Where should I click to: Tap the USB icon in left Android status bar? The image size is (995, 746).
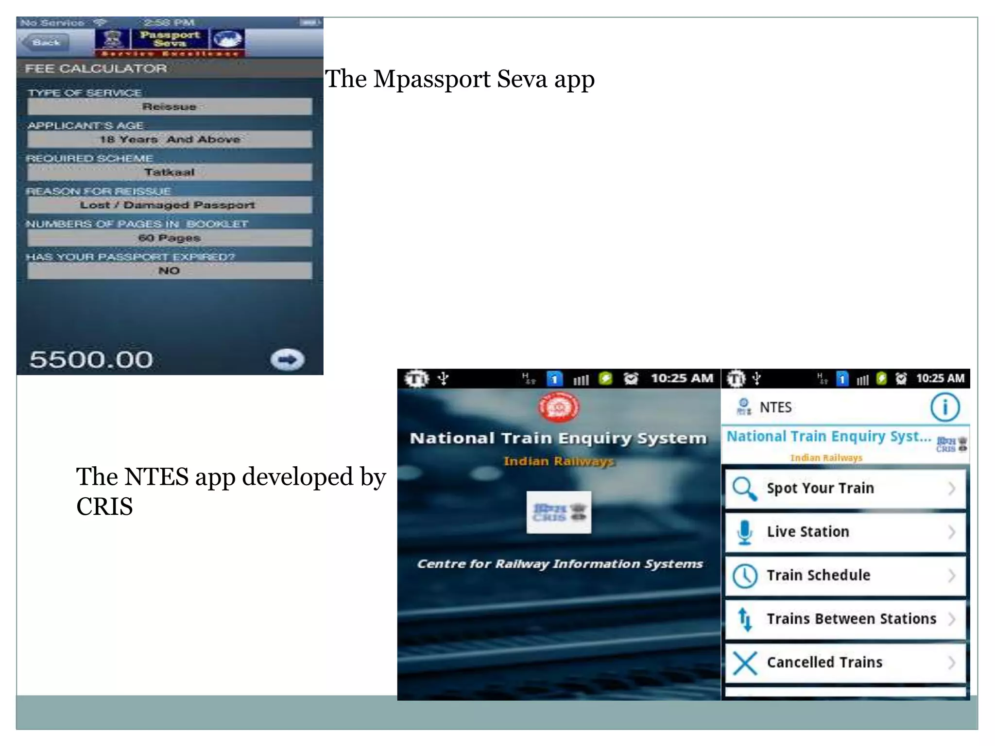pos(443,378)
